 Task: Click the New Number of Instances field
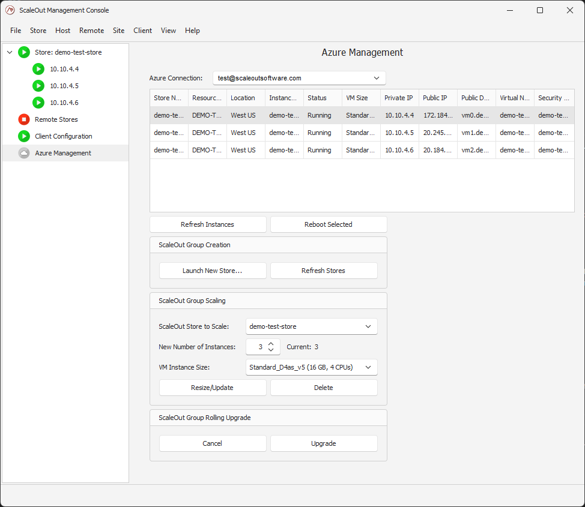[262, 347]
